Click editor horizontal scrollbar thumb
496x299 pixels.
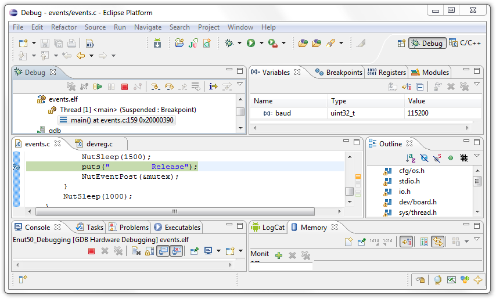[175, 211]
